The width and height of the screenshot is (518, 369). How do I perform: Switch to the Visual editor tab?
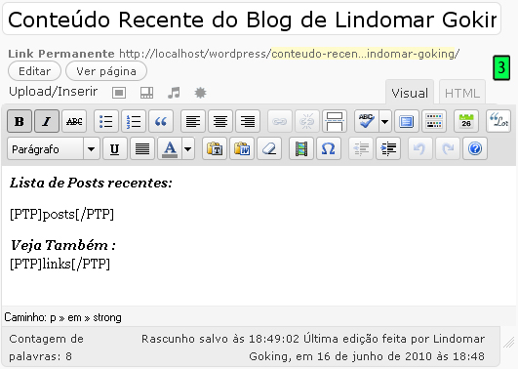(x=410, y=93)
